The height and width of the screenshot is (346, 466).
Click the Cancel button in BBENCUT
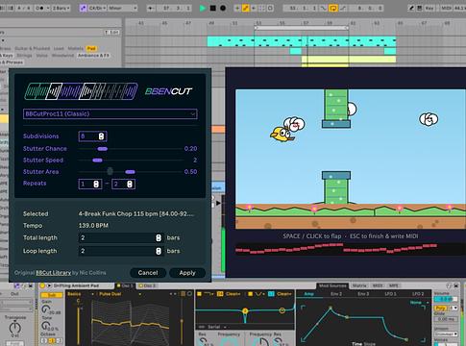click(x=148, y=273)
